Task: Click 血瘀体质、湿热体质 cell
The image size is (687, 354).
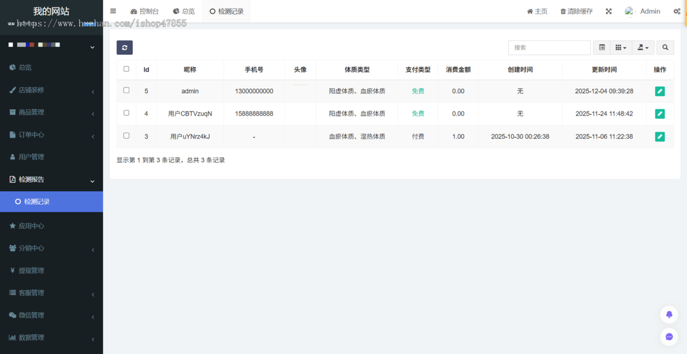Action: coord(357,137)
